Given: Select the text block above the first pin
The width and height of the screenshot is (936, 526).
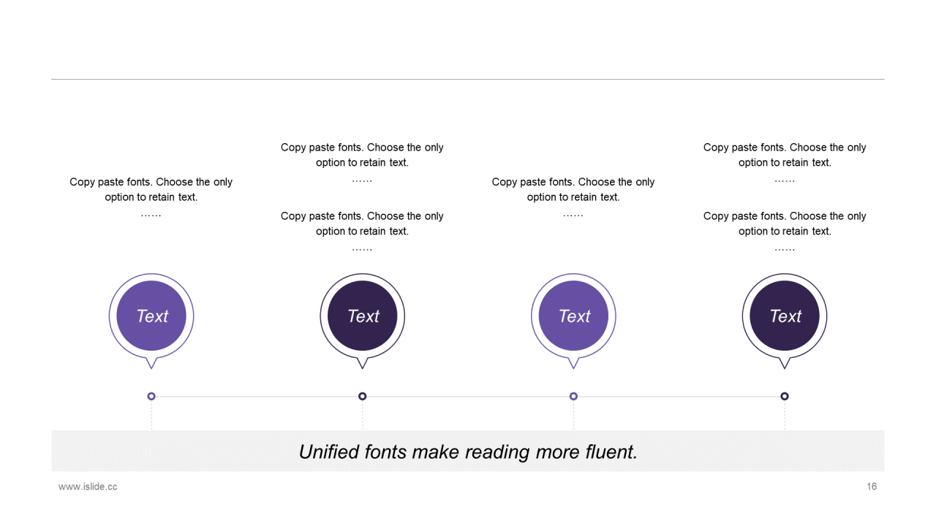Looking at the screenshot, I should point(151,197).
